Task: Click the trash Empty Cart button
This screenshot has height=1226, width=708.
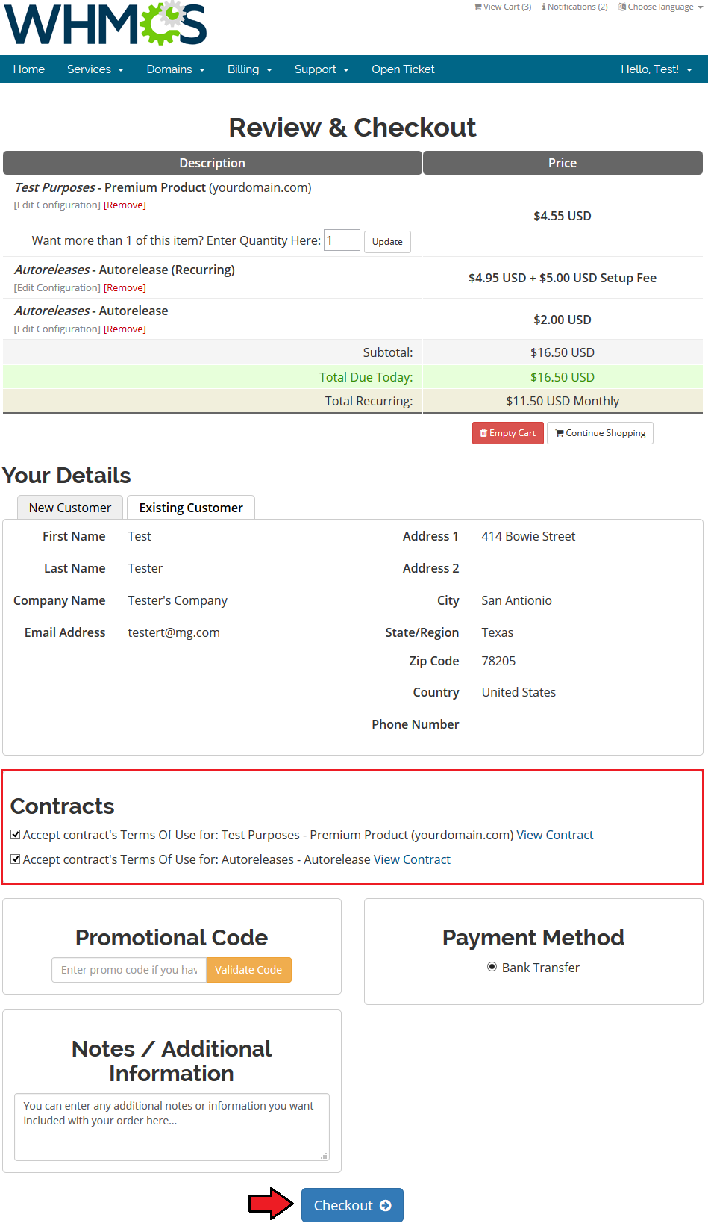Action: click(x=507, y=433)
